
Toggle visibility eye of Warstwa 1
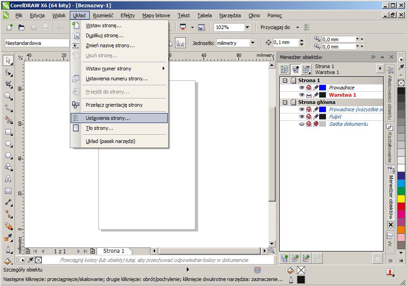click(302, 95)
